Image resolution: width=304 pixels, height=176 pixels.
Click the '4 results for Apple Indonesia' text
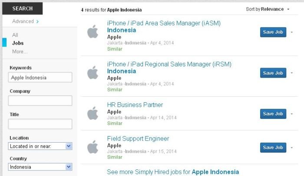coord(111,10)
